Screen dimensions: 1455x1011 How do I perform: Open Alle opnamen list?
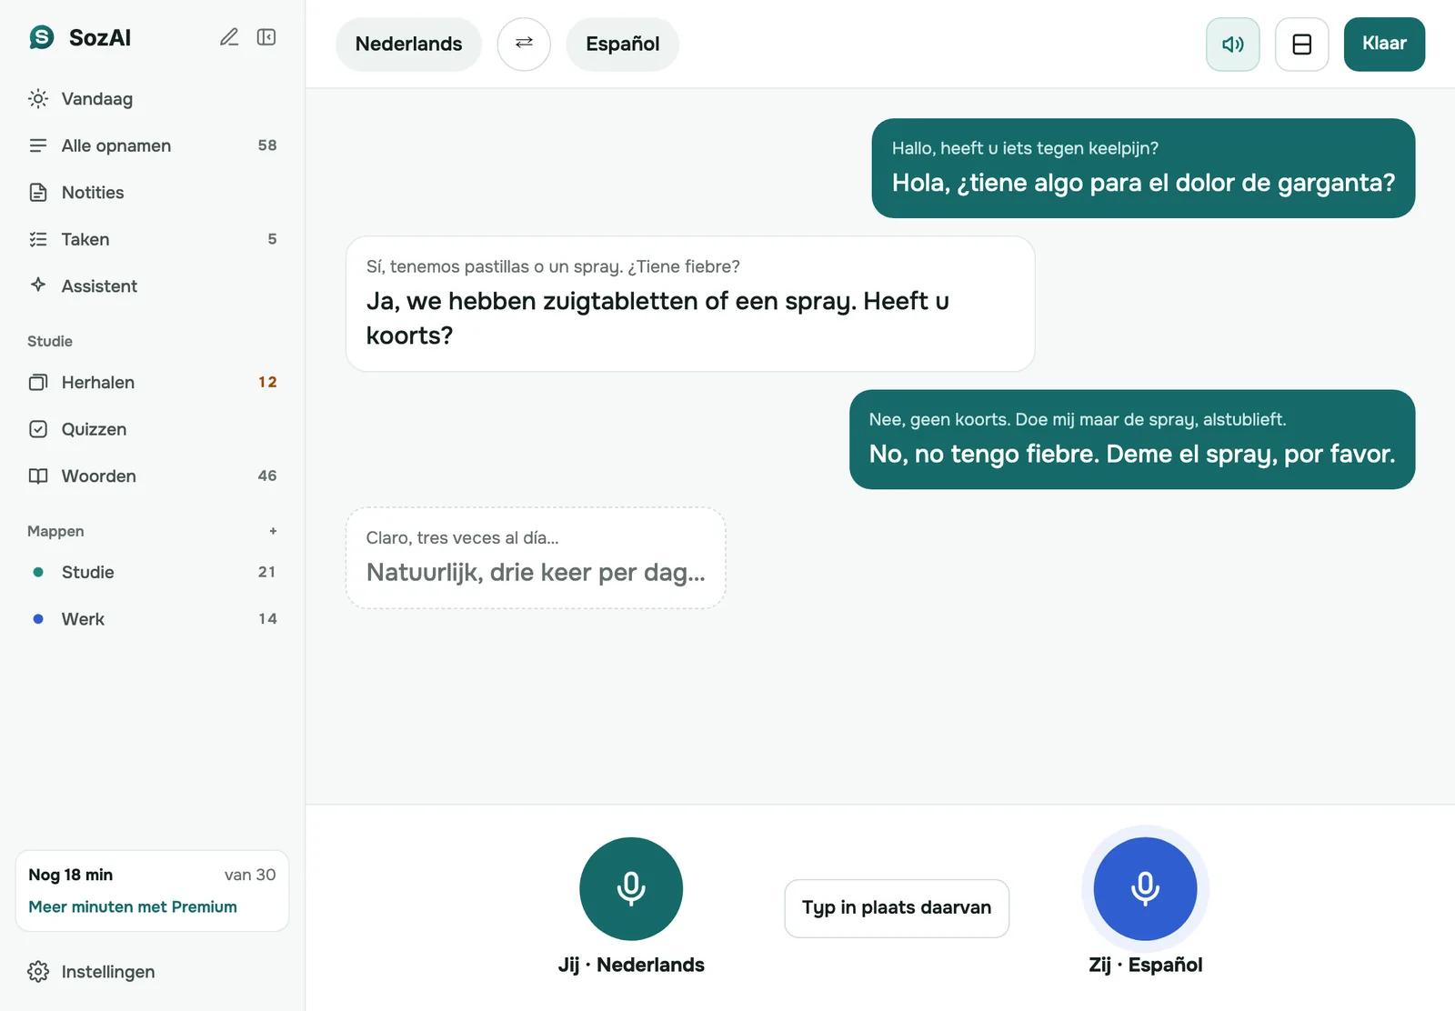152,145
